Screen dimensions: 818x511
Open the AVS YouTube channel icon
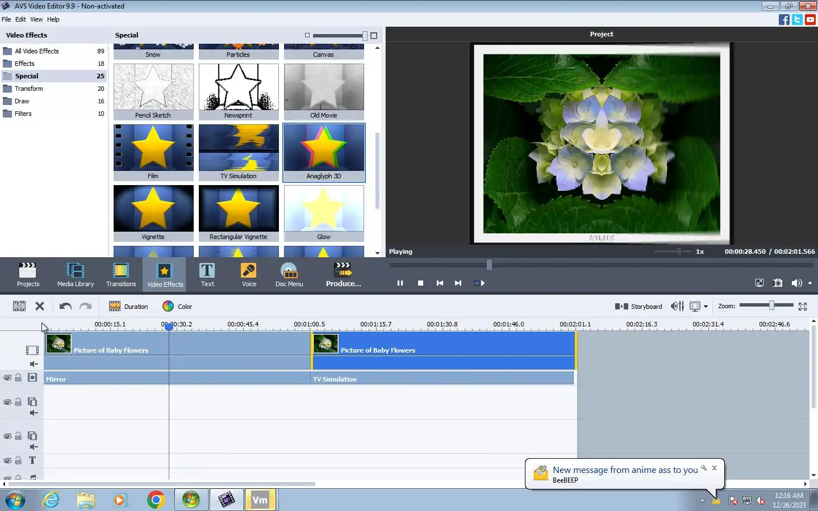point(811,19)
